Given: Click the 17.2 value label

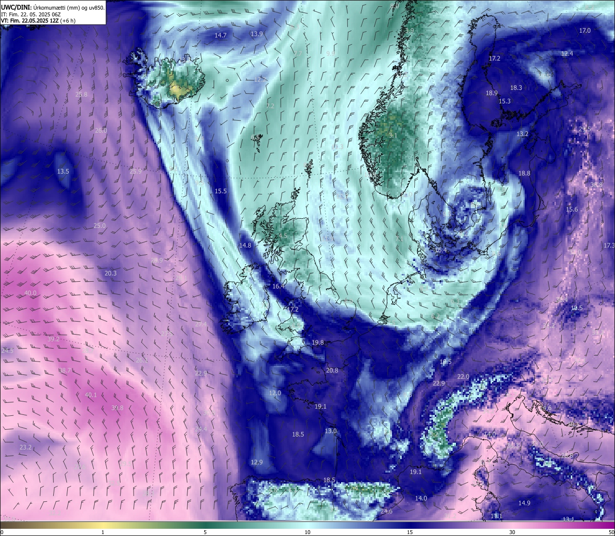Looking at the screenshot, I should 494,59.
